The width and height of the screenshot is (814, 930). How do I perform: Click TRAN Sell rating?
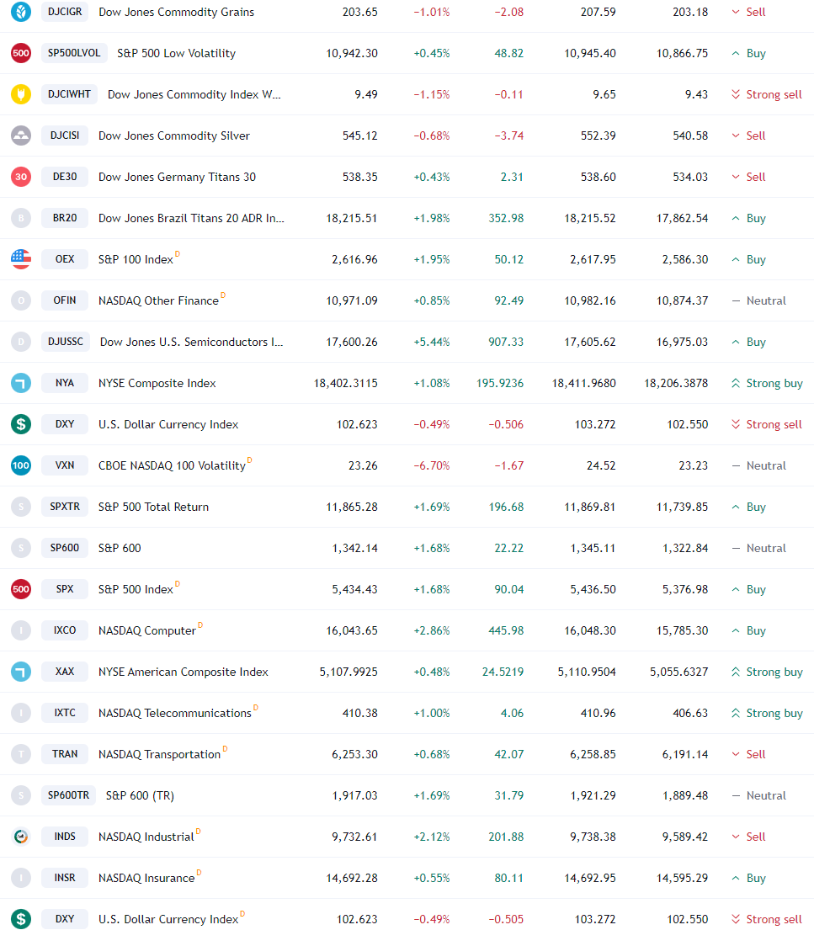[748, 754]
